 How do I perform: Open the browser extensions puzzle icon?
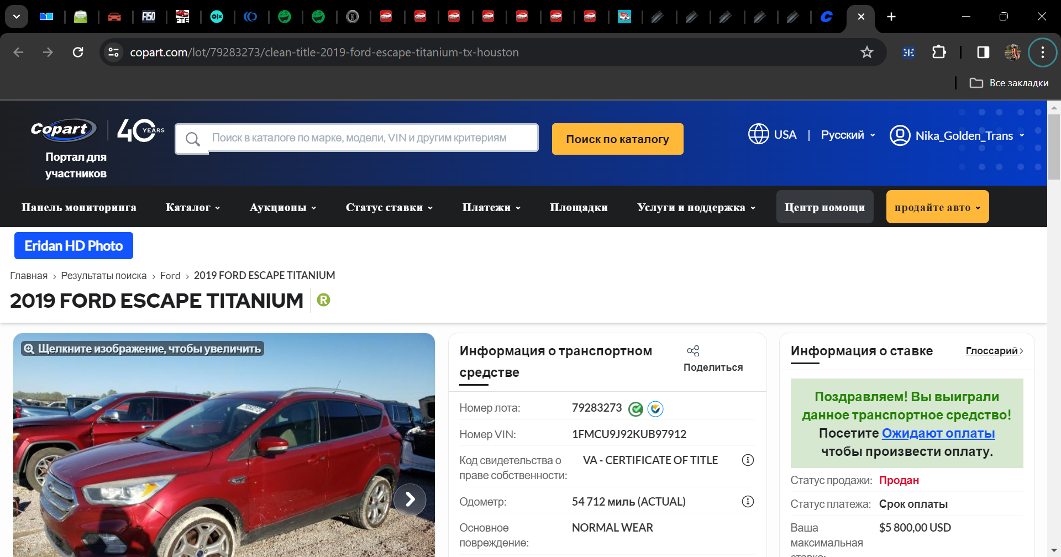click(939, 52)
